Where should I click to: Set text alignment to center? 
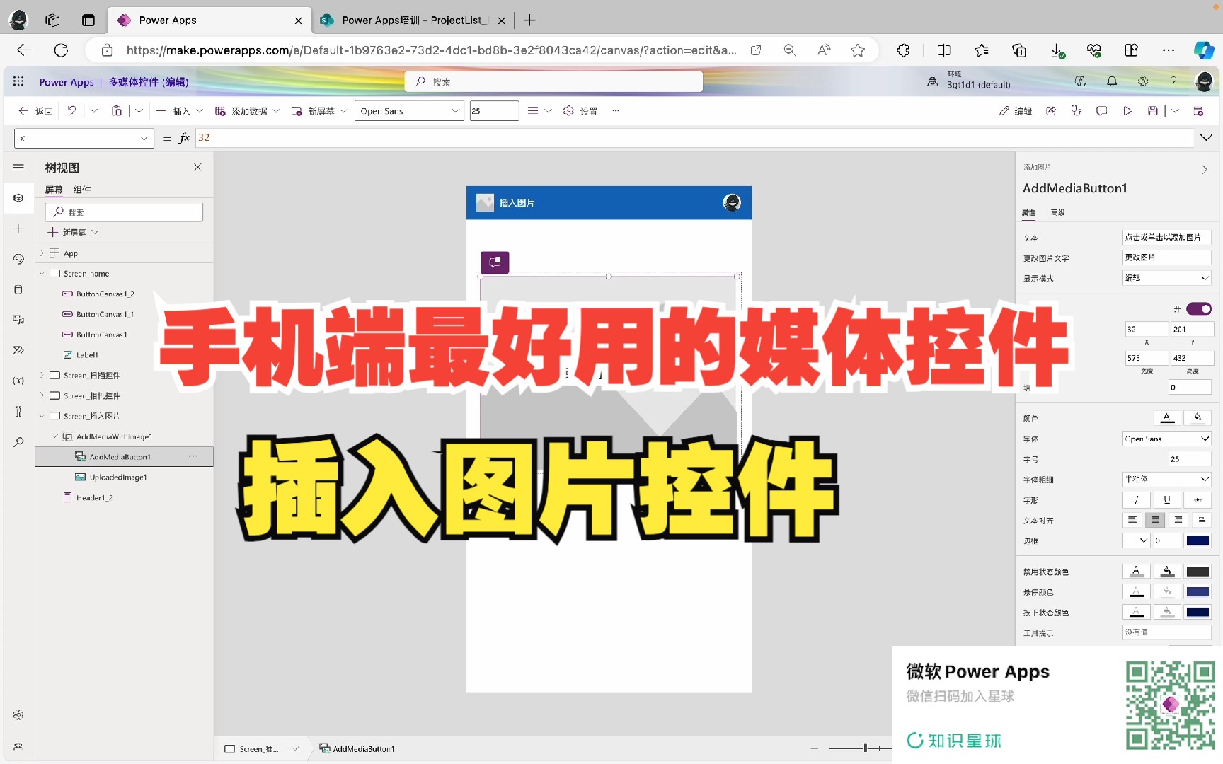coord(1155,520)
